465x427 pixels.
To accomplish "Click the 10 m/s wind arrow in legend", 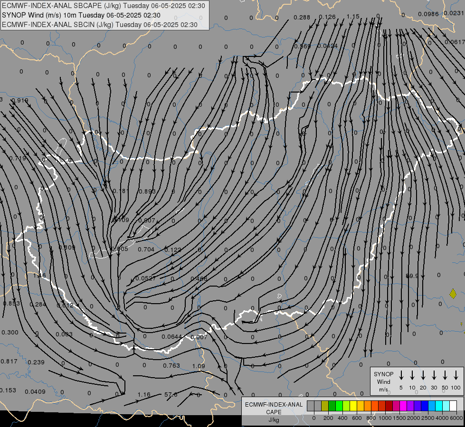I will [412, 375].
